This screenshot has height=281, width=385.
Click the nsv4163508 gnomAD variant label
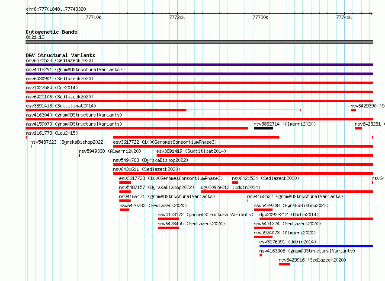click(307, 251)
